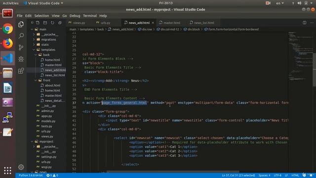
Task: Open the Explorer view in activity bar
Action: (x=21, y=24)
